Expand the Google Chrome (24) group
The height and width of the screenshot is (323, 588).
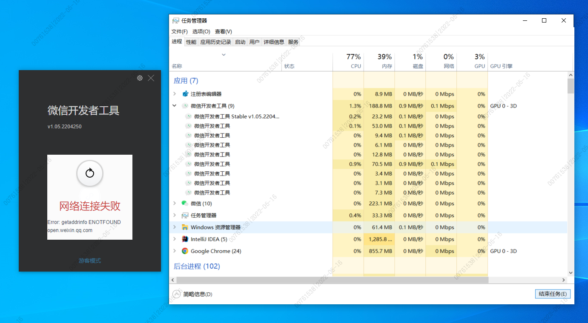[175, 251]
